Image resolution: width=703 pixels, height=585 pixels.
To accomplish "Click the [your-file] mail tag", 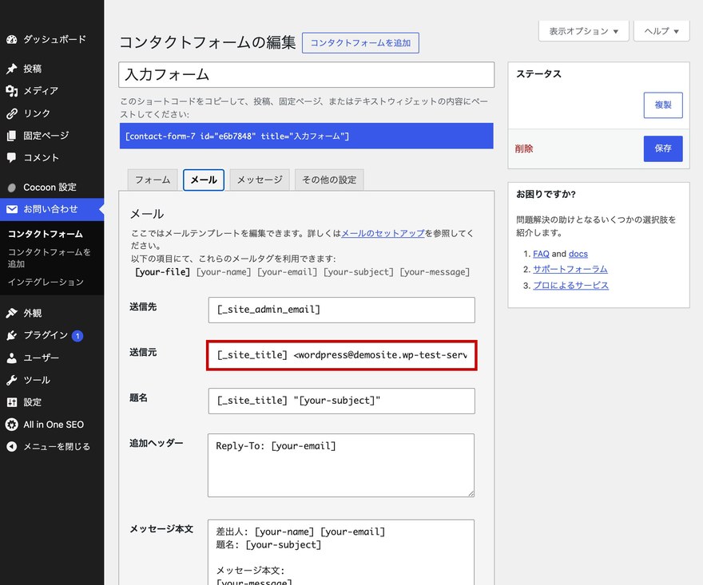I will tap(162, 272).
